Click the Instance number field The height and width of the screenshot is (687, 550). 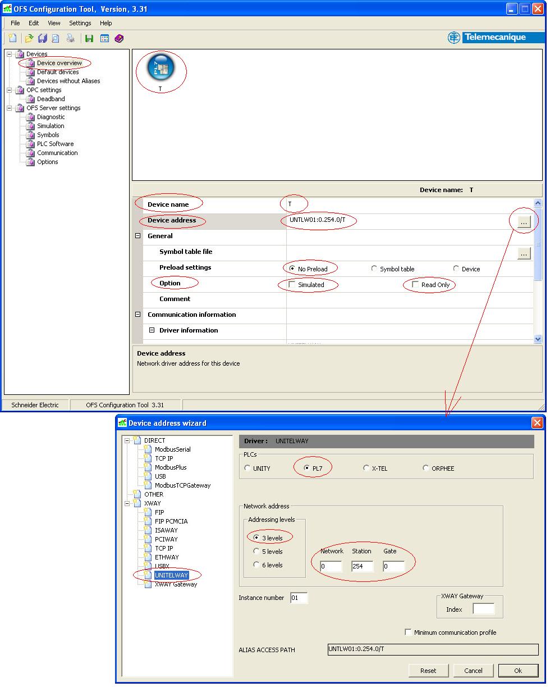point(299,598)
